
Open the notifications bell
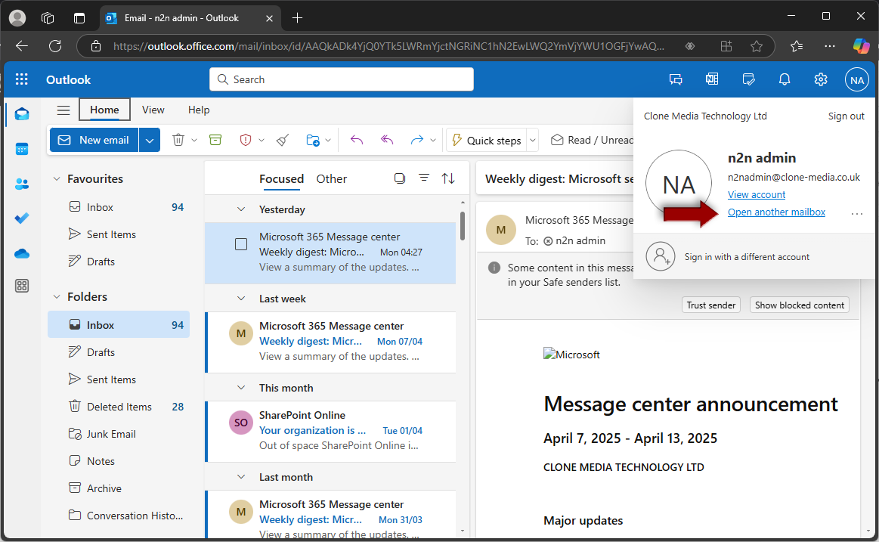(785, 79)
